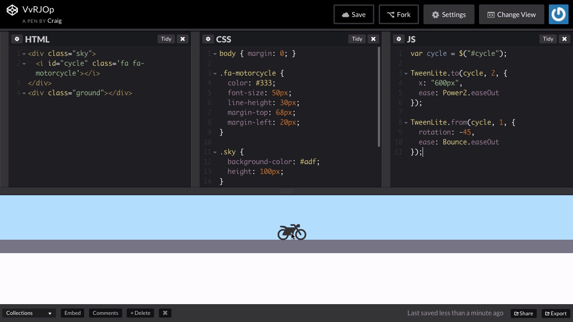Open author Craig's profile link
Screen dimensions: 573x322
tap(55, 21)
